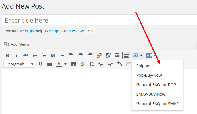Pick the SMAP-Buy-Now snippet

pos(158,94)
